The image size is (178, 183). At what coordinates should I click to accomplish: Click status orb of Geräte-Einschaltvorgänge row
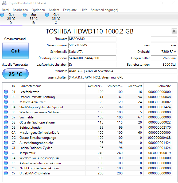pos(6,138)
